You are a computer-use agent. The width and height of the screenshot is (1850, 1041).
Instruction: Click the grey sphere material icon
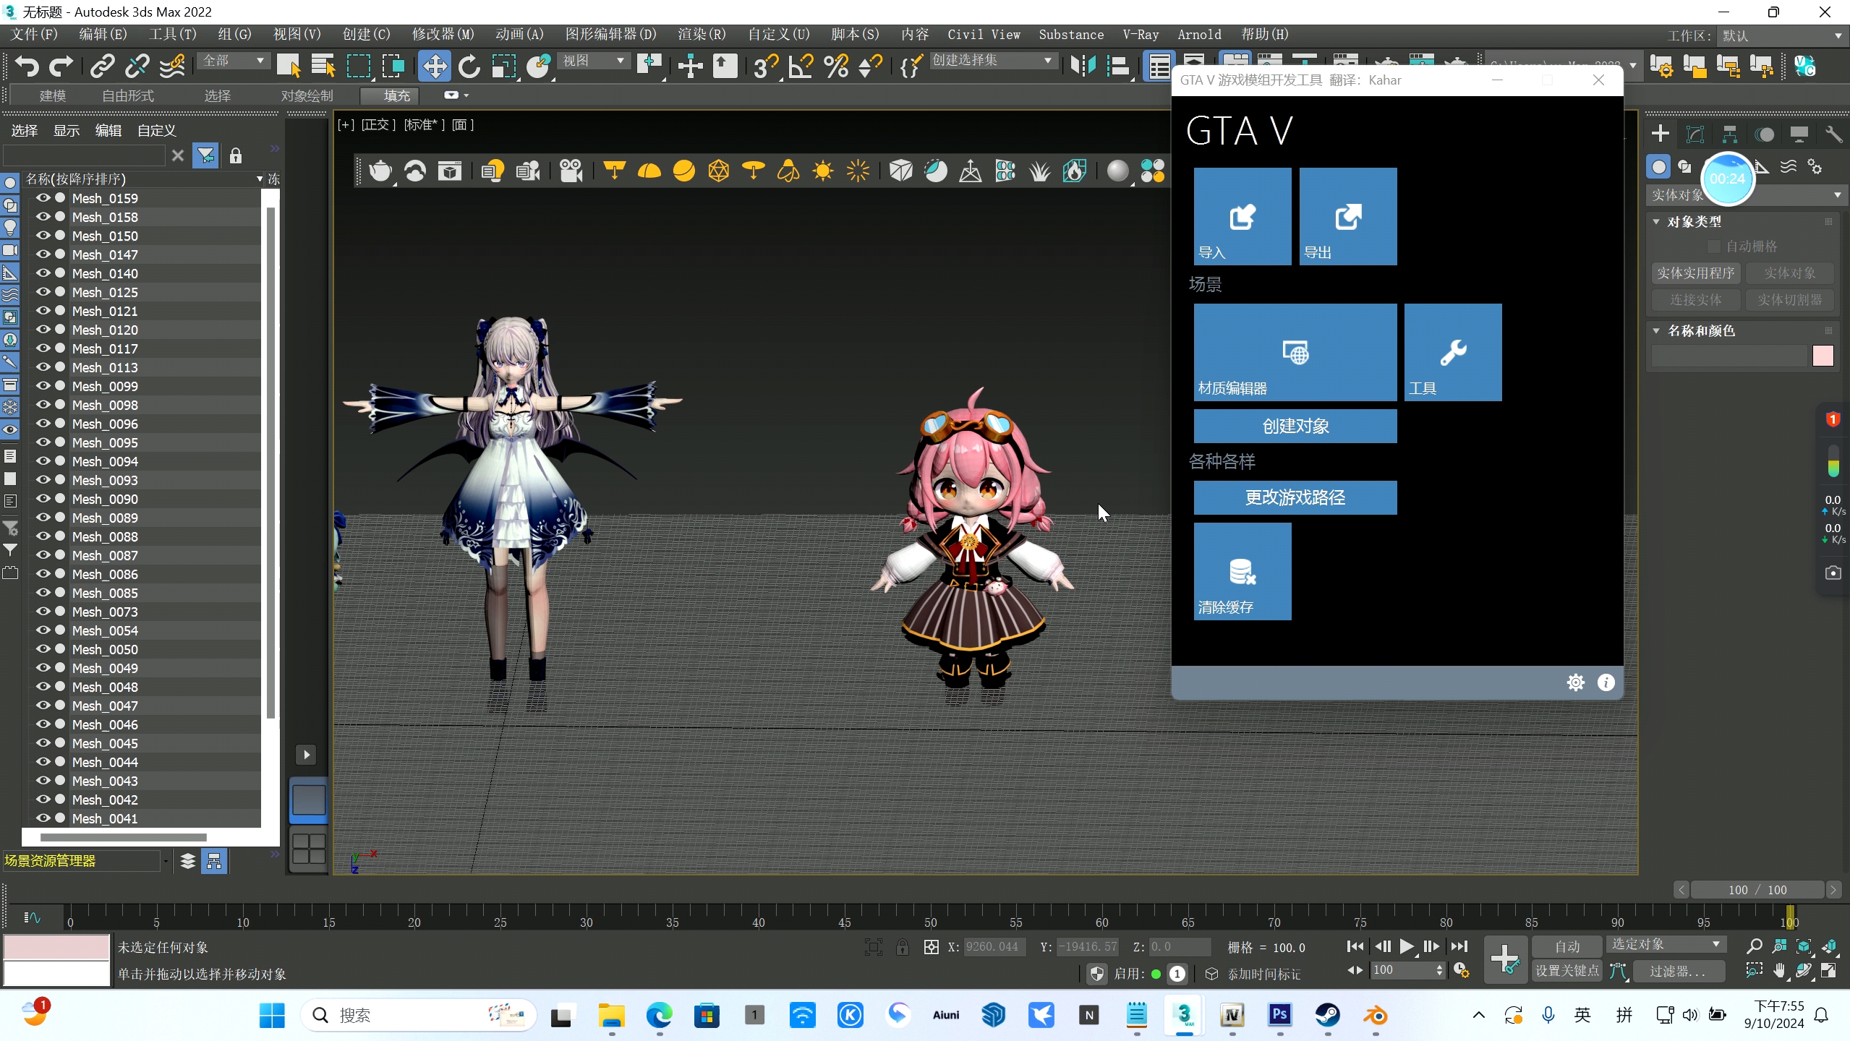(x=1117, y=171)
